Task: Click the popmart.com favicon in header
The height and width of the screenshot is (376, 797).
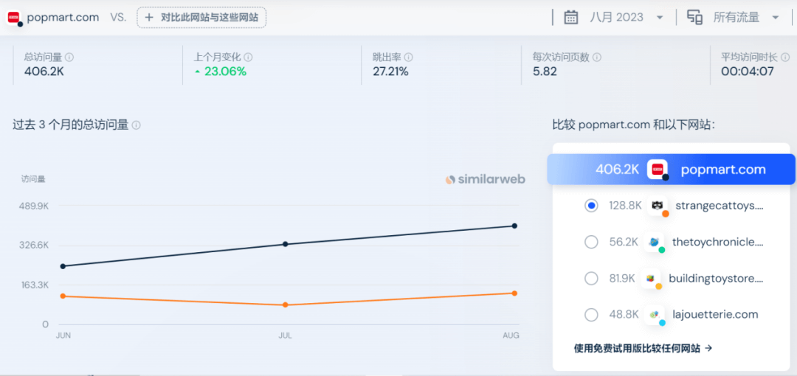Action: coord(14,17)
